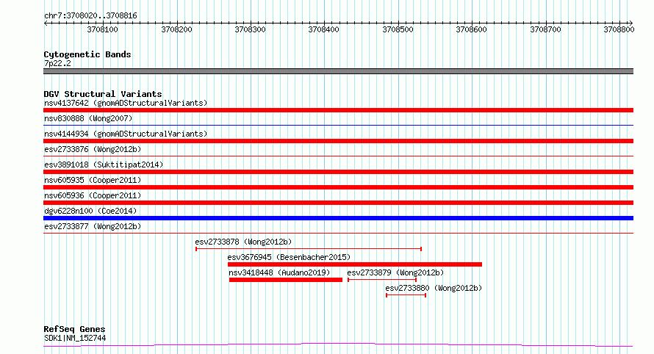Click ruler position 3708600

471,29
